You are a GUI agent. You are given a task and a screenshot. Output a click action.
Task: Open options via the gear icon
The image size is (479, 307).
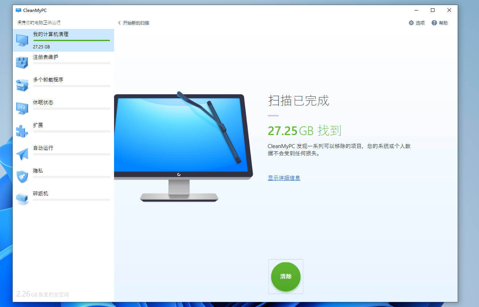coord(411,23)
